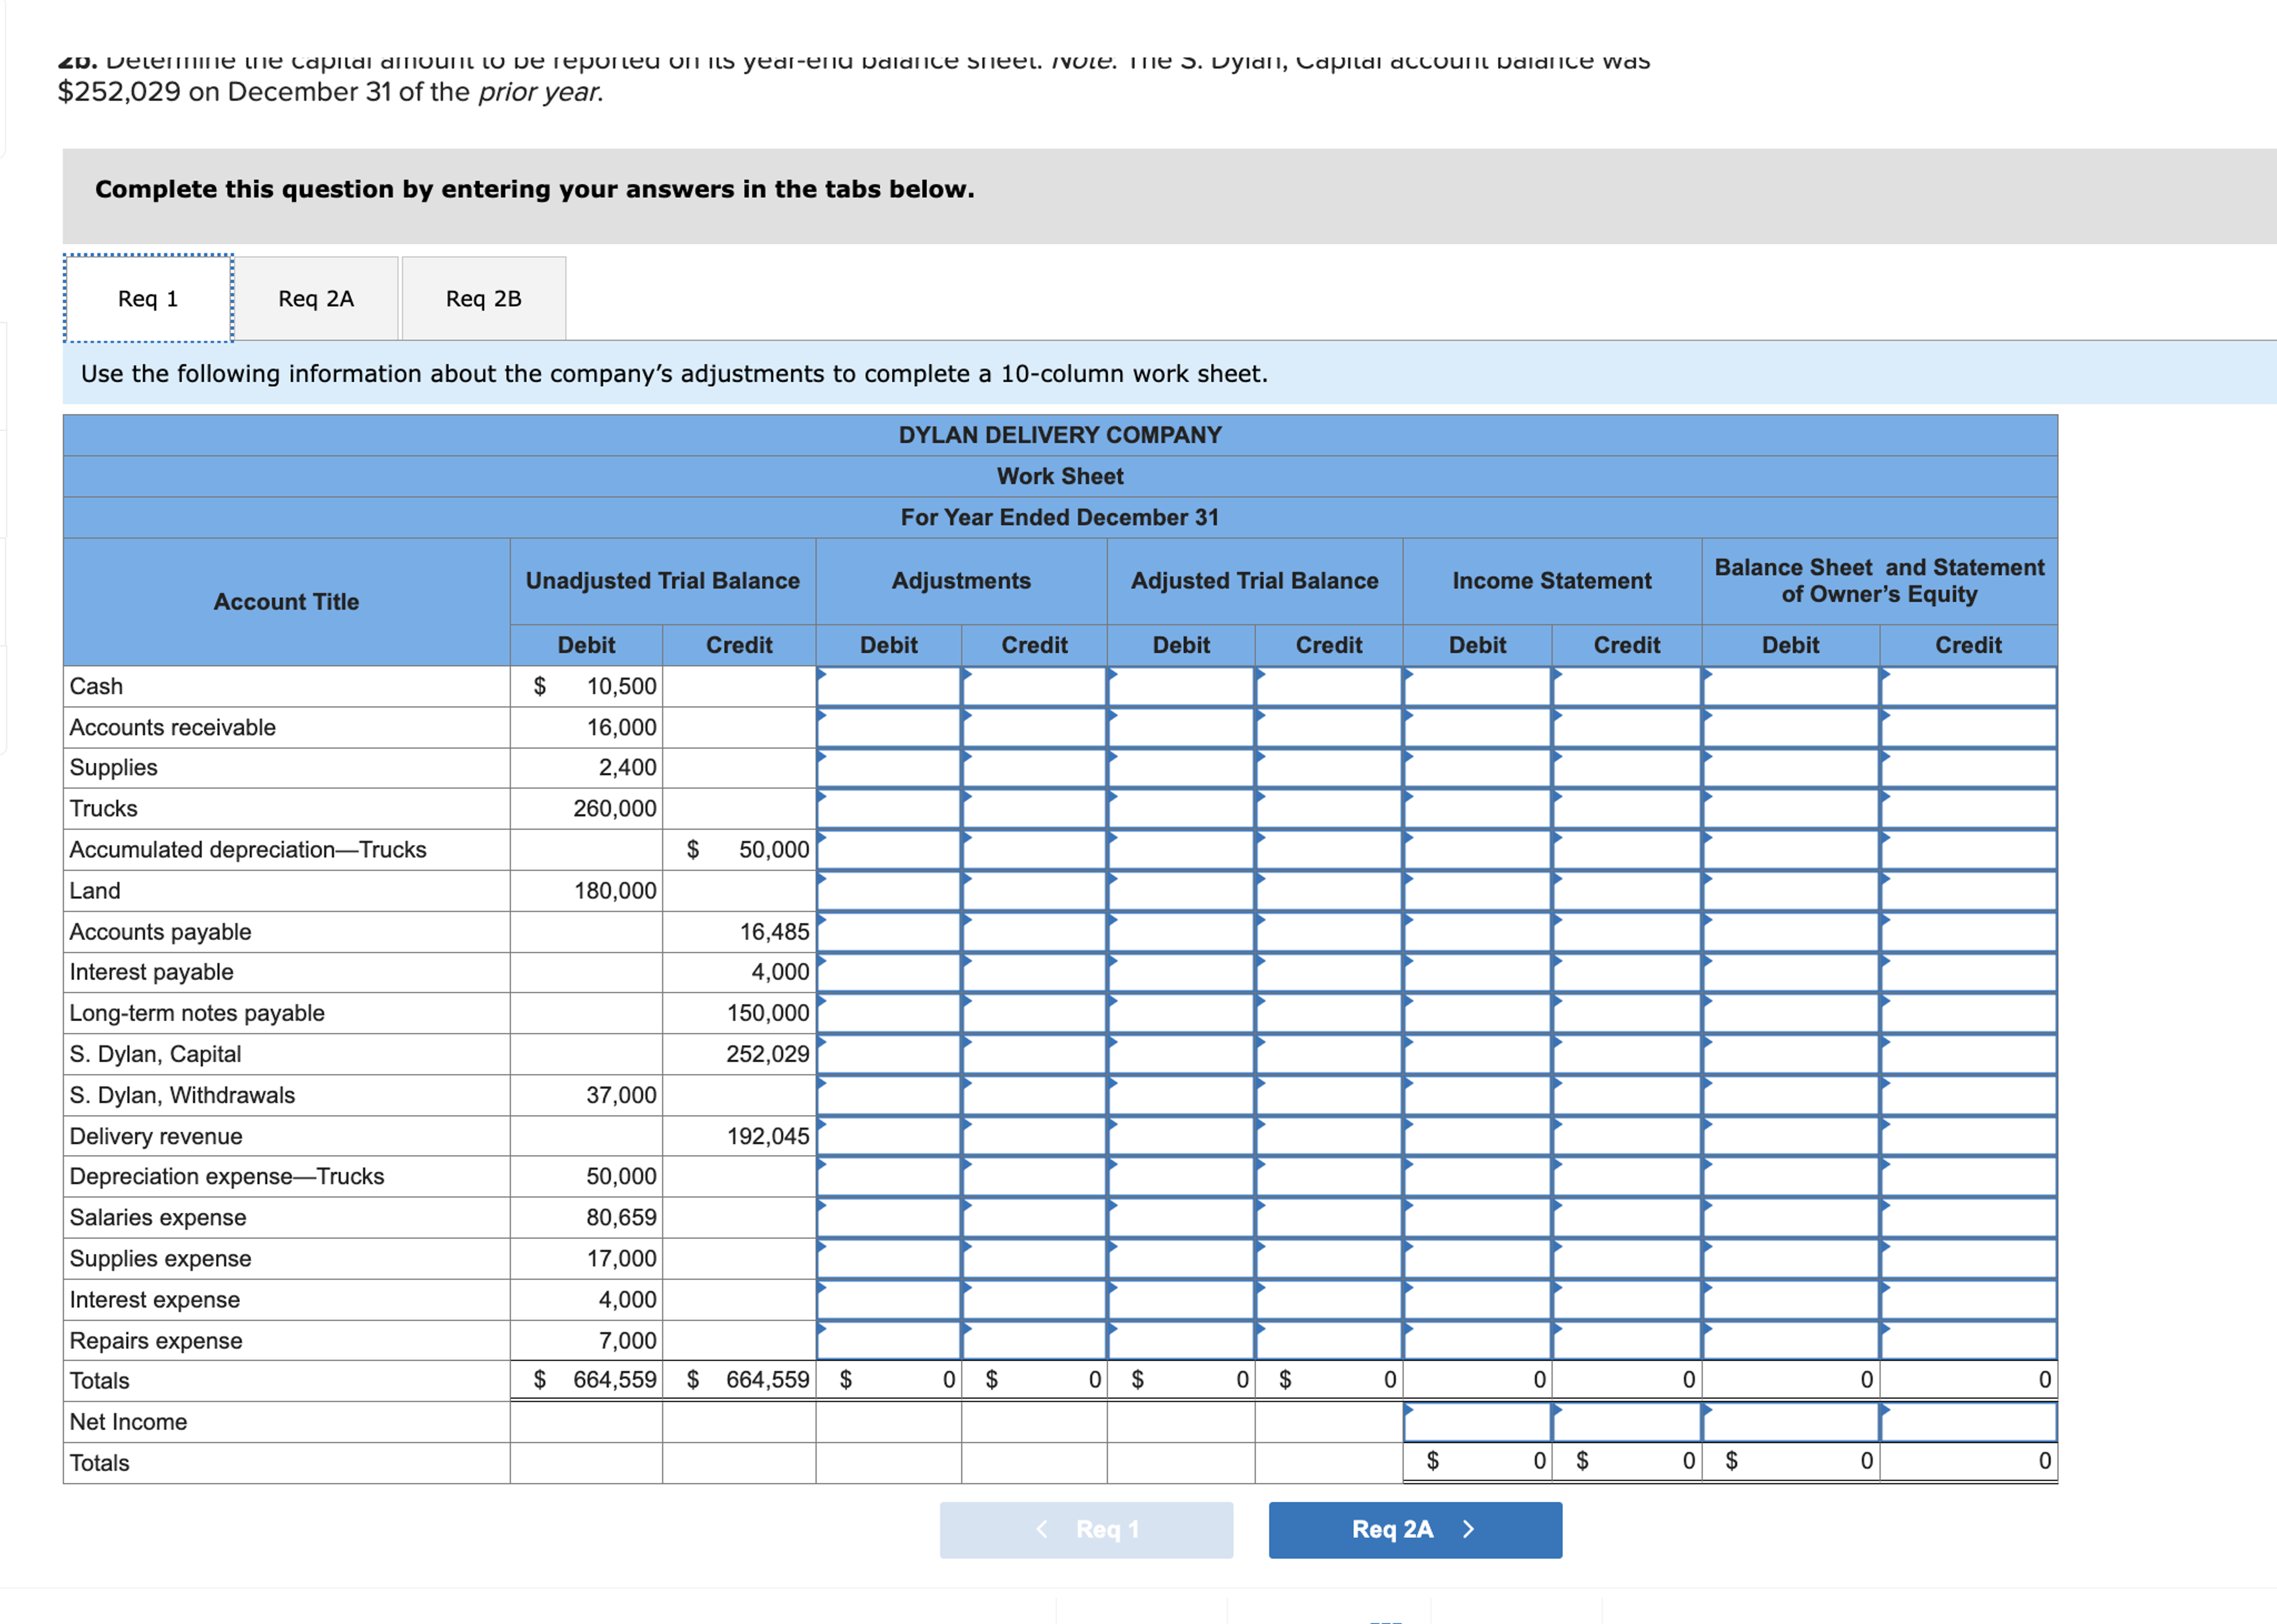Click the Accumulated depreciation—Trucks account label

click(248, 849)
